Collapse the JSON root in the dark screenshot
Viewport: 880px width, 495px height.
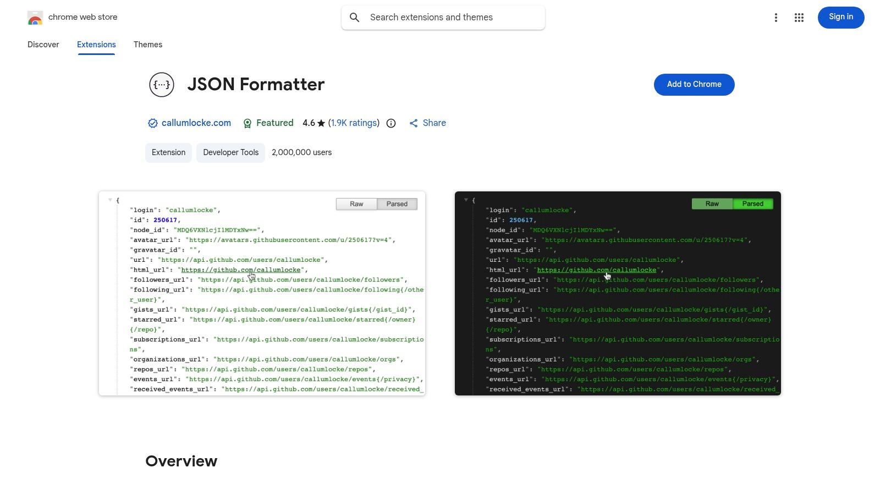(x=465, y=200)
